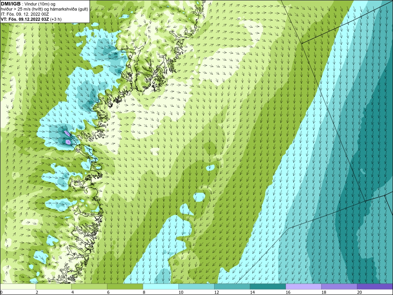Image resolution: width=393 pixels, height=295 pixels.
Task: Click the legend tick label '18'
Action: 323,292
